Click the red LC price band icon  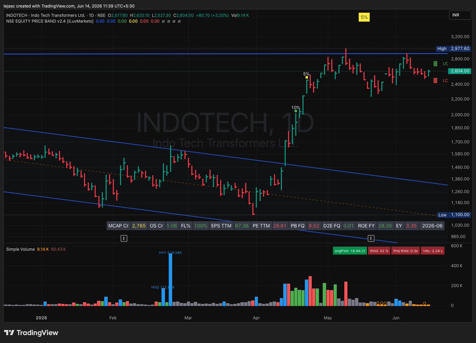(436, 80)
